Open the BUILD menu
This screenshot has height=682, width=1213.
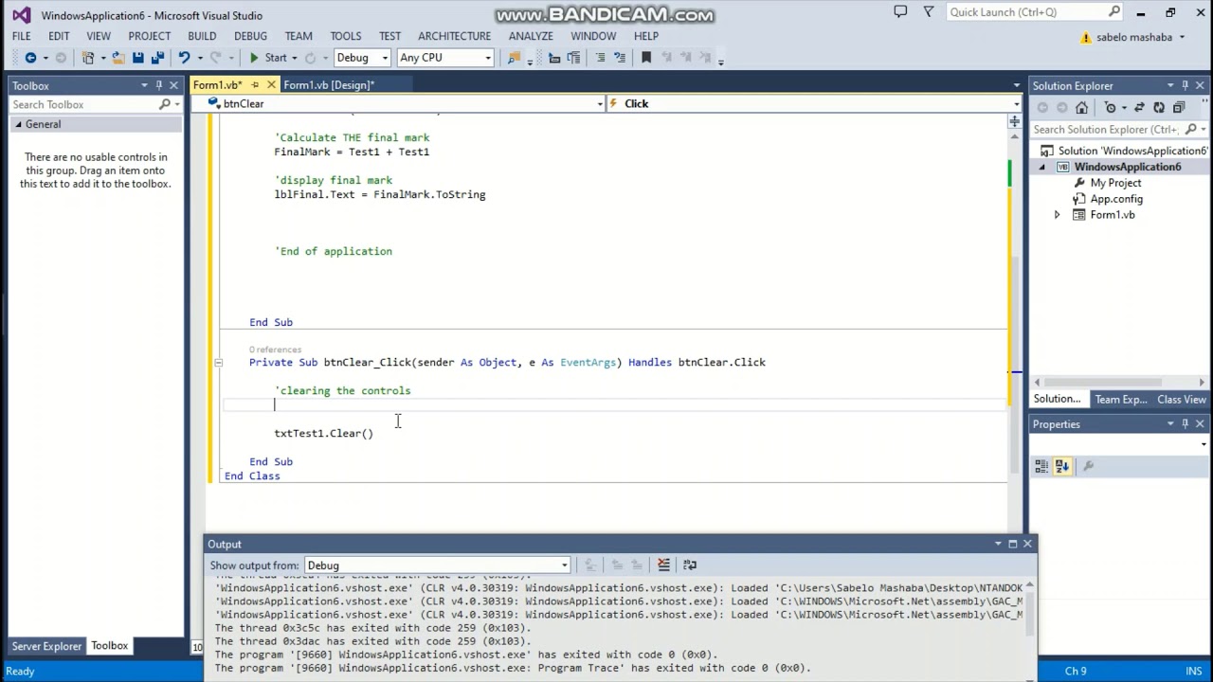(x=202, y=36)
